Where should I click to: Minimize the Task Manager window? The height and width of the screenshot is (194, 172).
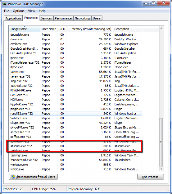[x=146, y=3]
